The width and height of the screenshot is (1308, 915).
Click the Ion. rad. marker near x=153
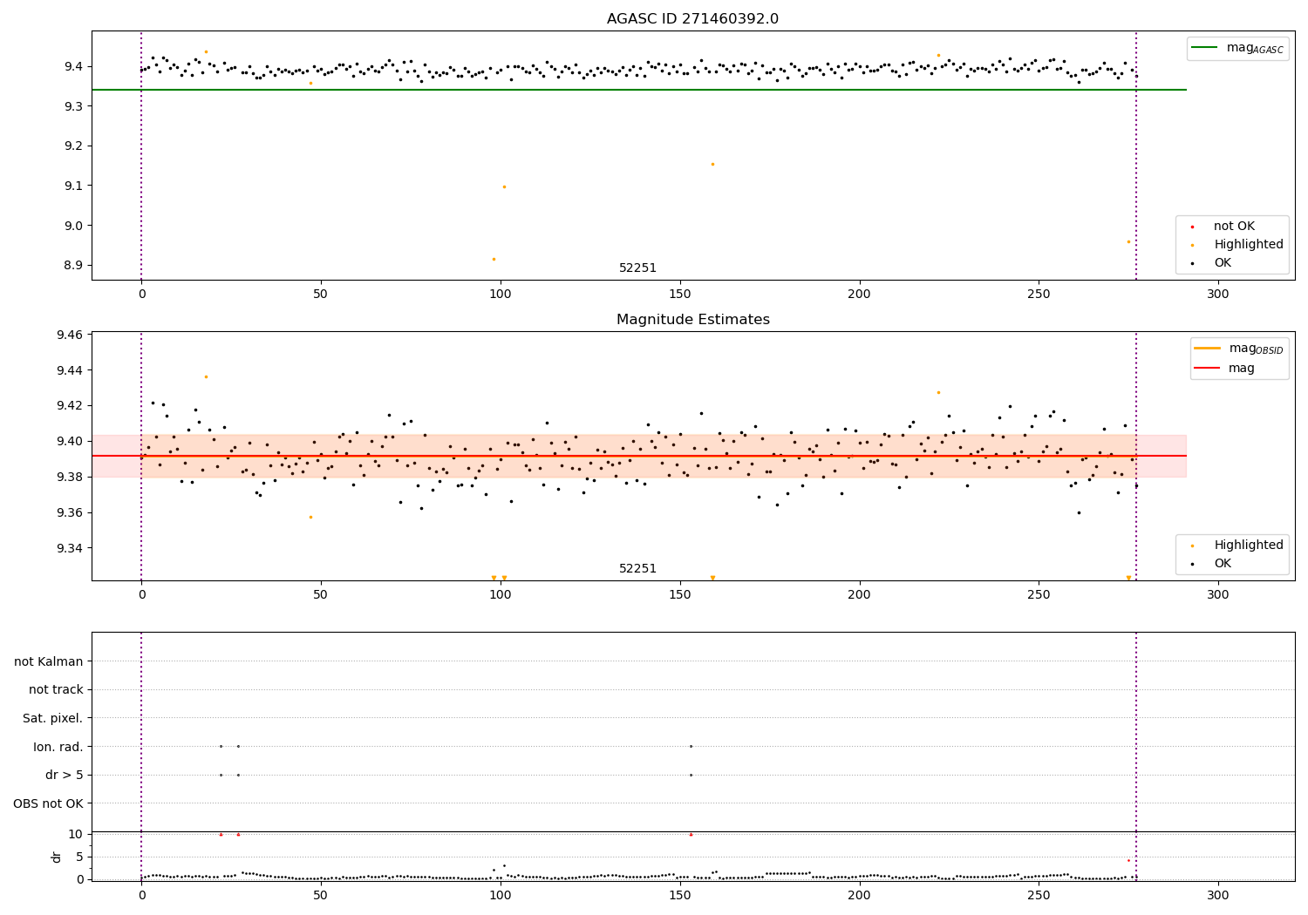[x=691, y=746]
